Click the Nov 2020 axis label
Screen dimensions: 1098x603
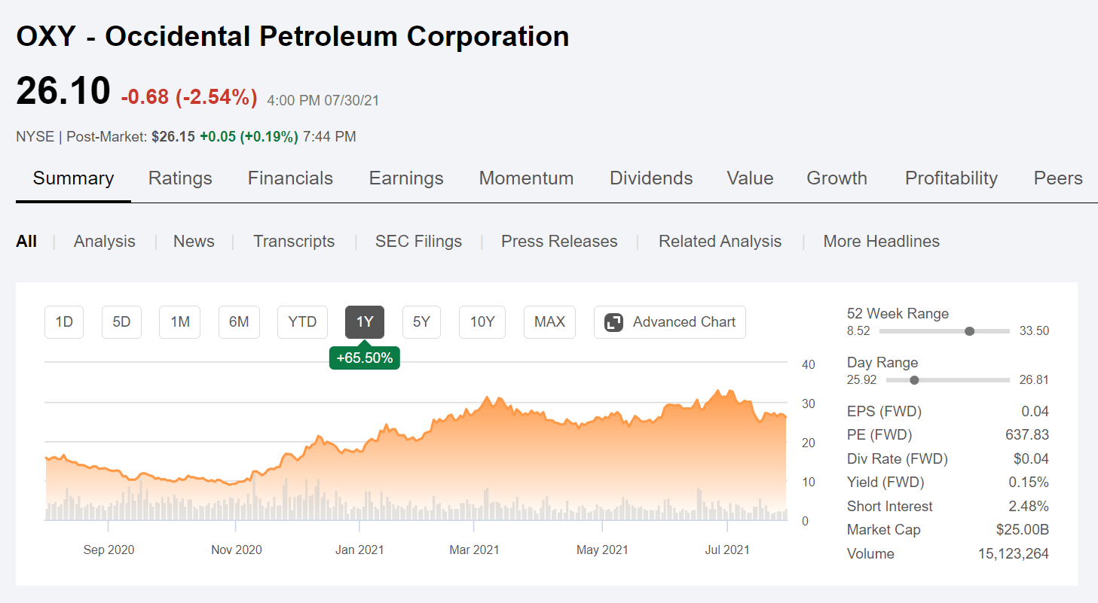coord(237,550)
